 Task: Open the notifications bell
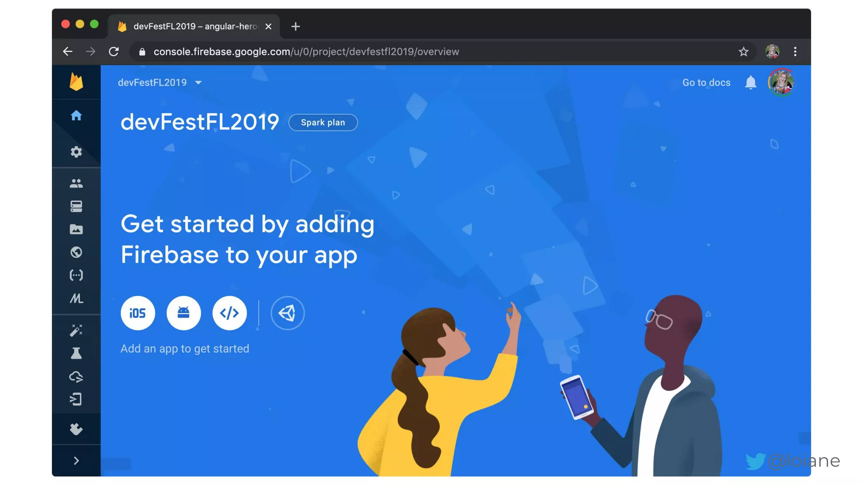[750, 83]
